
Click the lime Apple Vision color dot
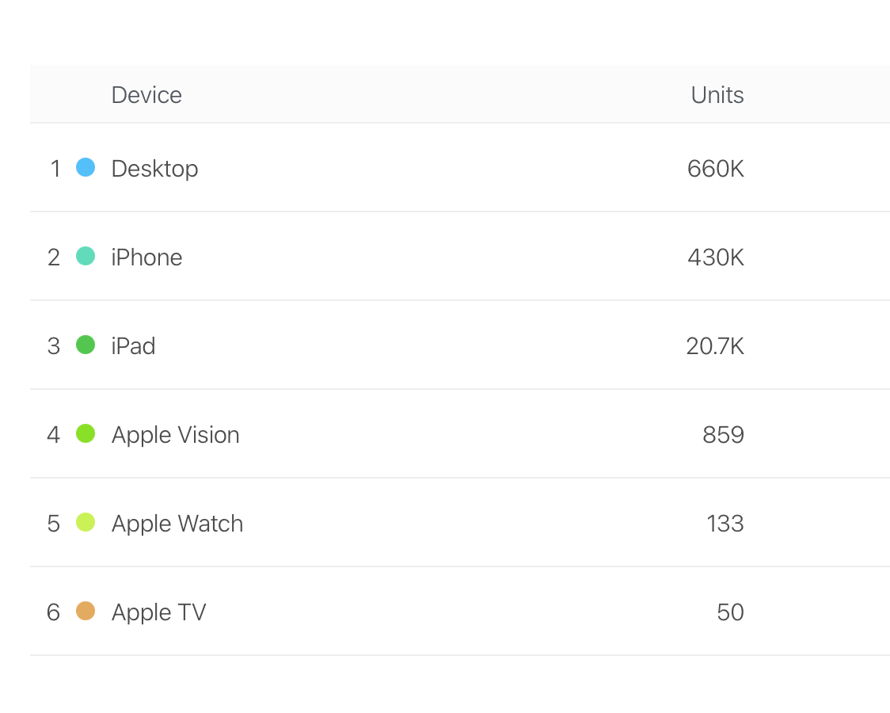[86, 433]
